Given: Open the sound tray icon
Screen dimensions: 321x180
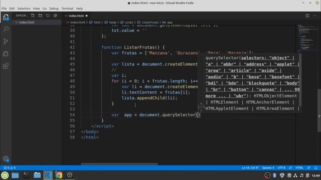Looking at the screenshot, I should point(301,175).
